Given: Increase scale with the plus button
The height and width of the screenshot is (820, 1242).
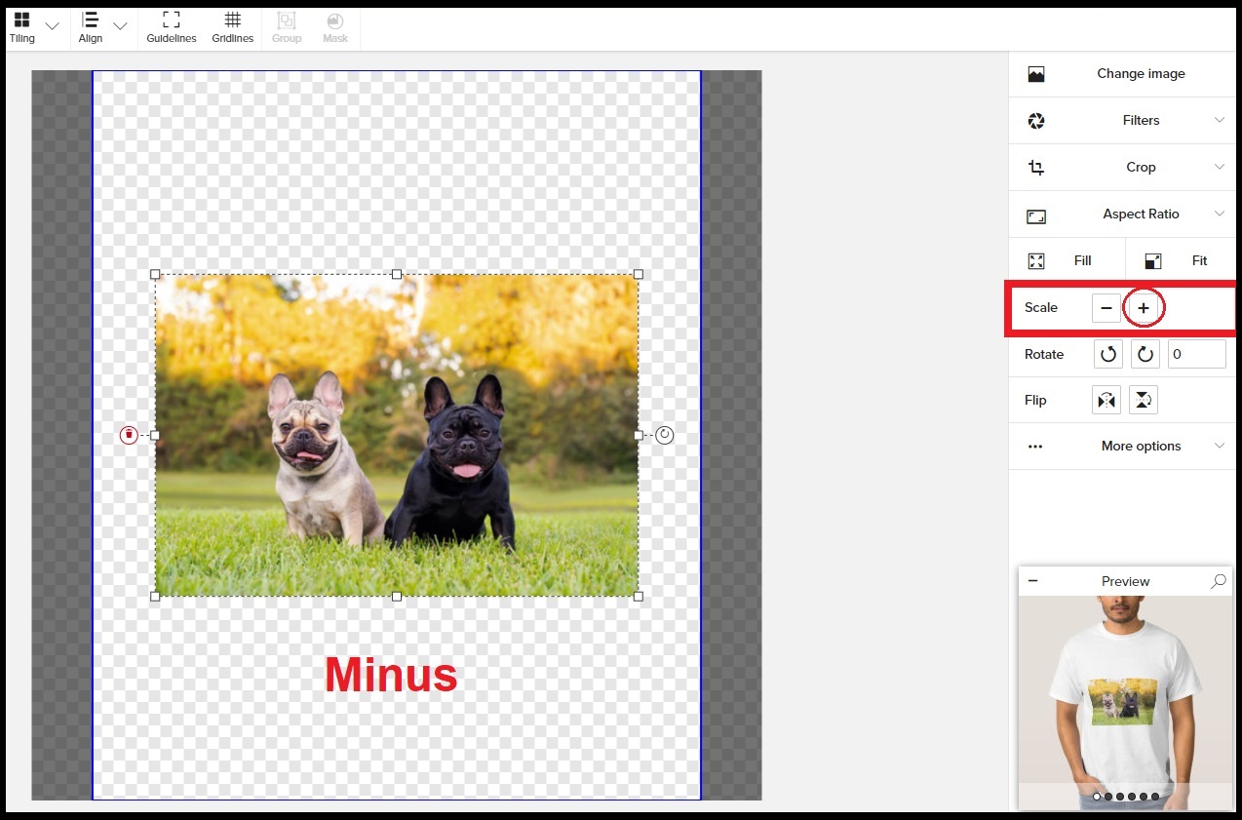Looking at the screenshot, I should tap(1144, 308).
